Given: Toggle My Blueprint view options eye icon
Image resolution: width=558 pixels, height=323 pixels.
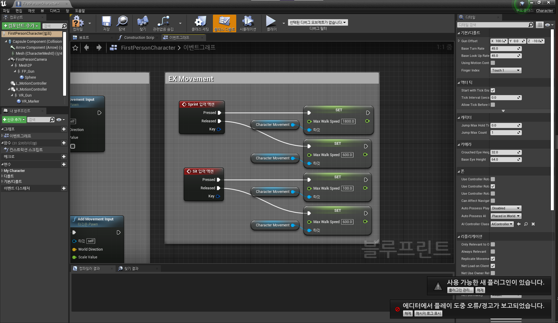Looking at the screenshot, I should click(60, 120).
